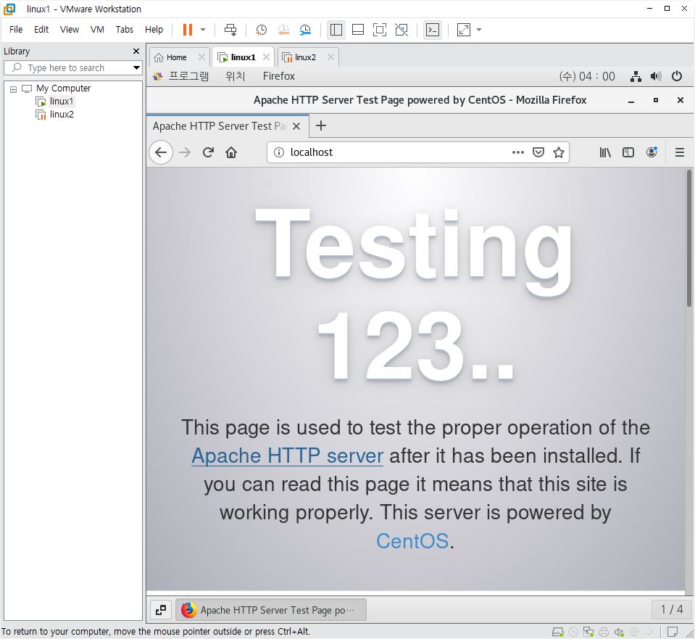Reload the localhost page
The image size is (695, 639).
[208, 152]
